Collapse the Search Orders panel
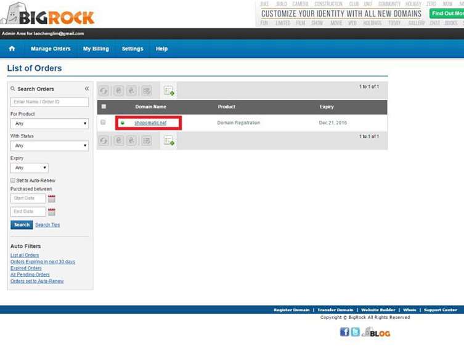This screenshot has width=464, height=348. (x=87, y=89)
